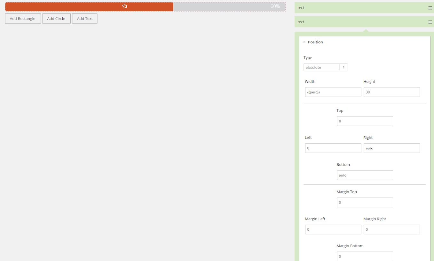Click the Height input field
Viewport: 434px width, 261px height.
pyautogui.click(x=391, y=92)
